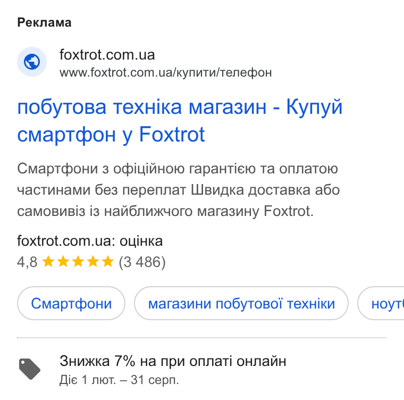Click the 'Діє 1 лют. – 31 серп.' validity text
The width and height of the screenshot is (404, 400).
pos(119,380)
